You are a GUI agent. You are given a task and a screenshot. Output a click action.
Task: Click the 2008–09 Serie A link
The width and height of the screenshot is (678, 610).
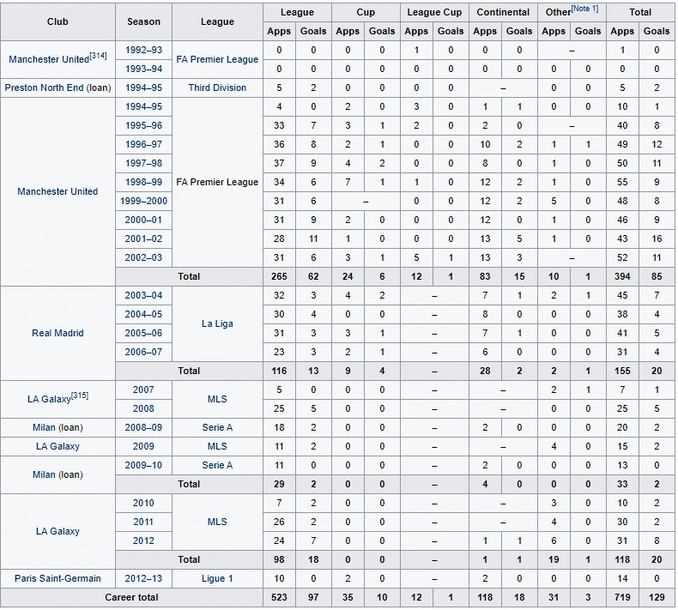point(217,427)
